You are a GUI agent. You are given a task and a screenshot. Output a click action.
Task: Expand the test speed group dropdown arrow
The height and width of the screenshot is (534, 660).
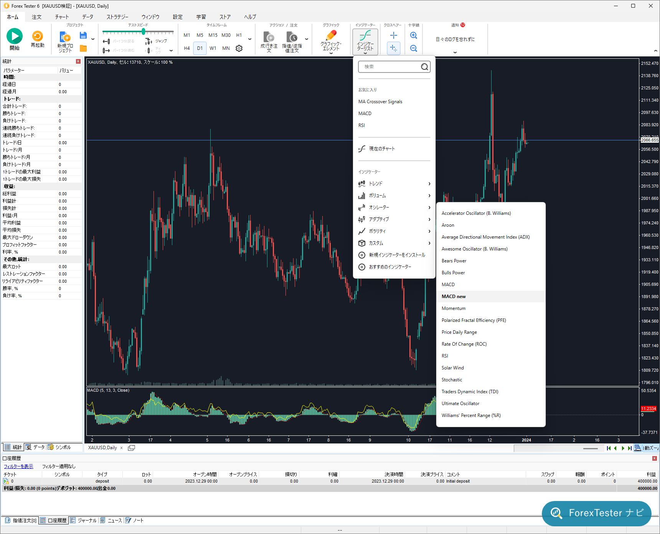tap(171, 51)
